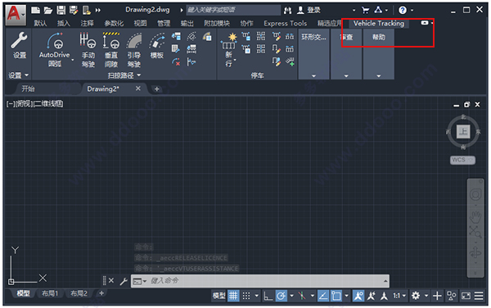Click the Save As icon with pencil
Screen dimensions: 491x308
tap(74, 10)
